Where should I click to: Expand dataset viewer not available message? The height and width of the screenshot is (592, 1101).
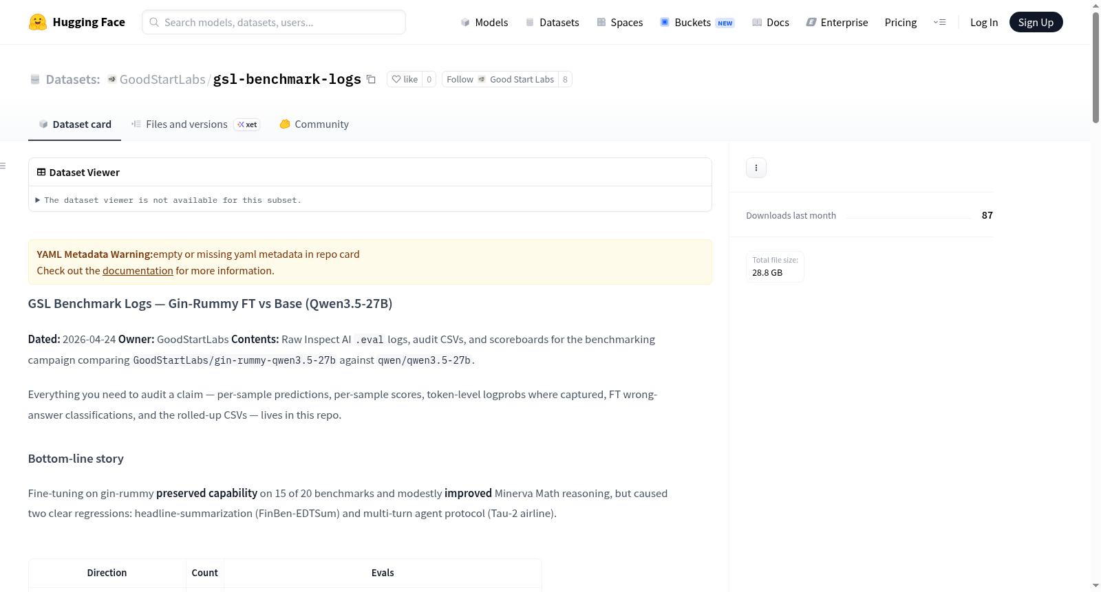169,200
